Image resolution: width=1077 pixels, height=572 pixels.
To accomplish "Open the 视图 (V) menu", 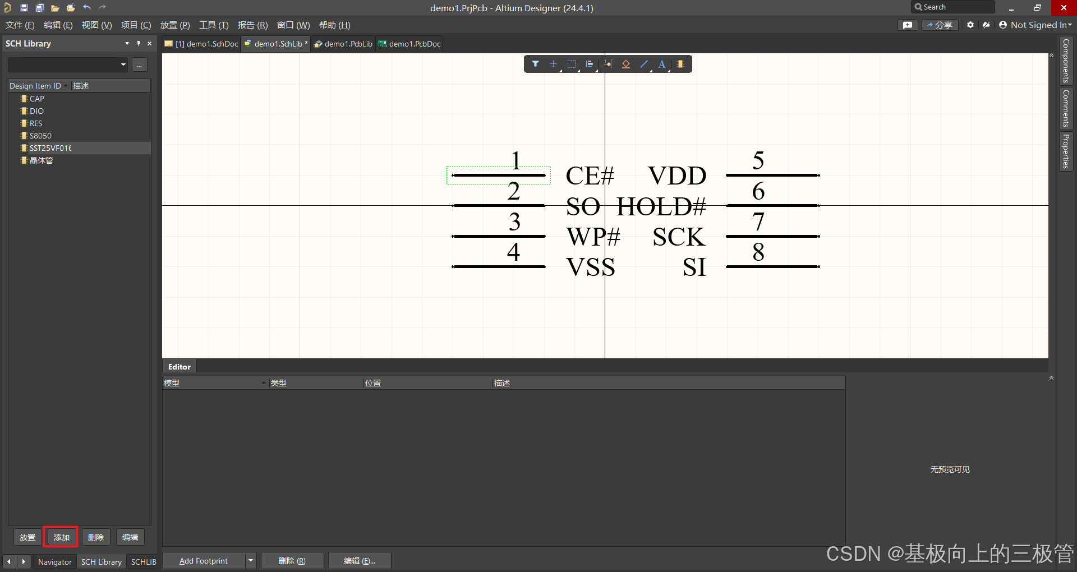I will (x=96, y=25).
